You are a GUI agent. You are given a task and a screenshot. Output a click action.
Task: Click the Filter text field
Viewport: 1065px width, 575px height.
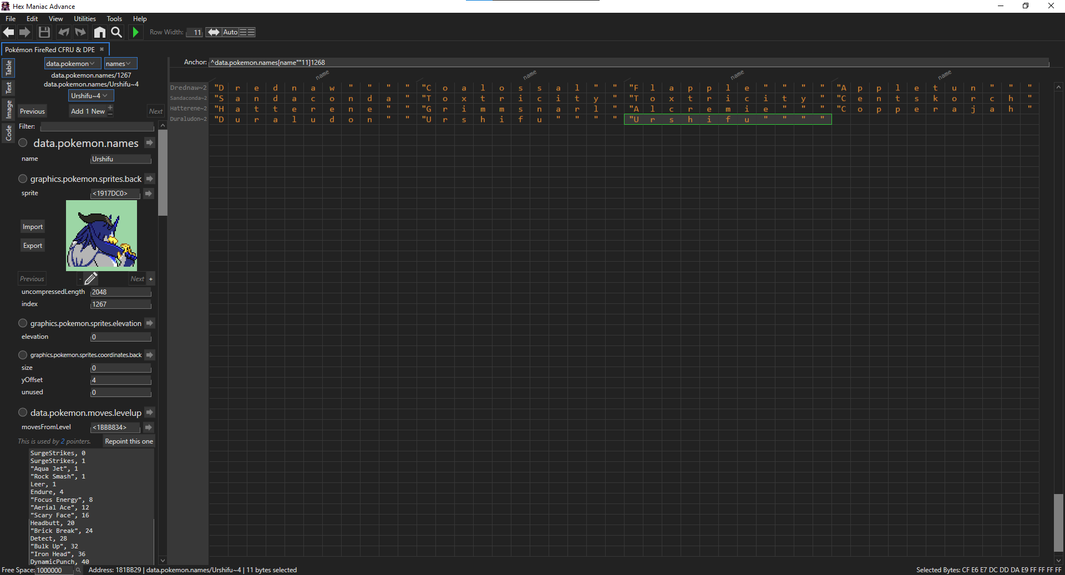[x=97, y=127]
